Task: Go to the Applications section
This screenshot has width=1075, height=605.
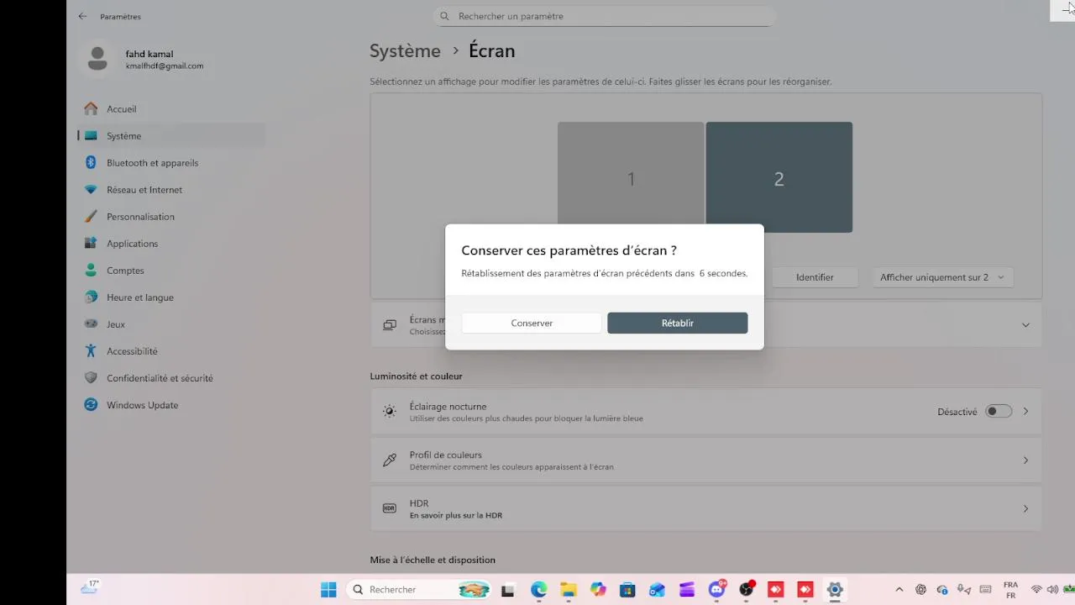Action: [x=171, y=244]
